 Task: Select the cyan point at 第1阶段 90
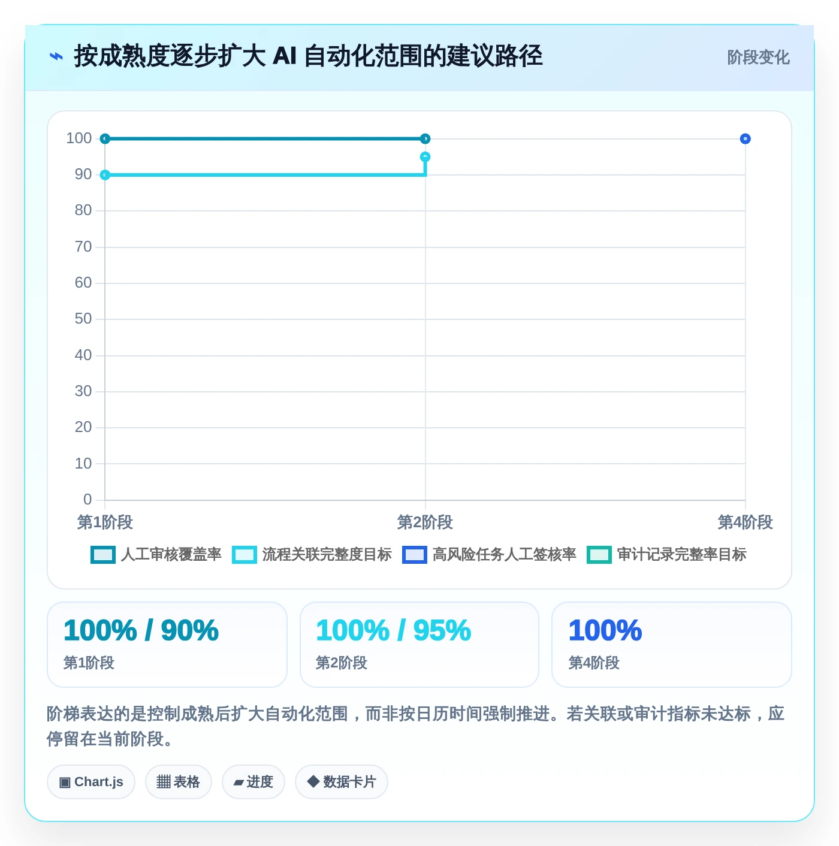pos(105,175)
